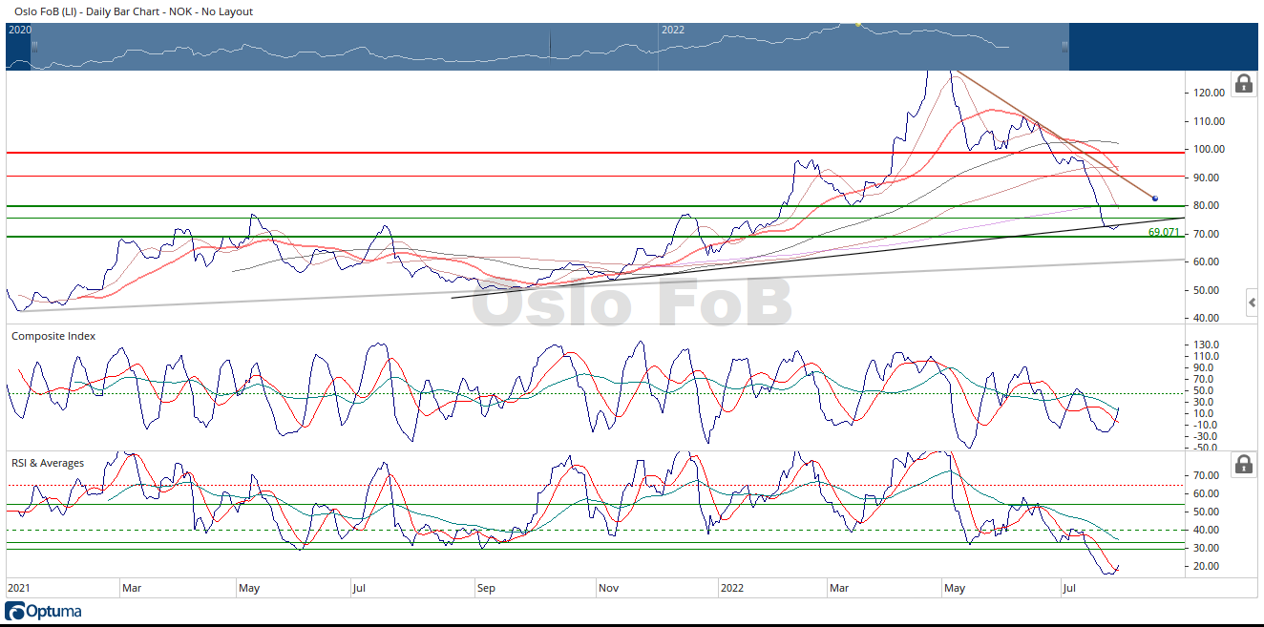Toggle the lock icon on the RSI pane
The height and width of the screenshot is (627, 1264).
(1243, 465)
